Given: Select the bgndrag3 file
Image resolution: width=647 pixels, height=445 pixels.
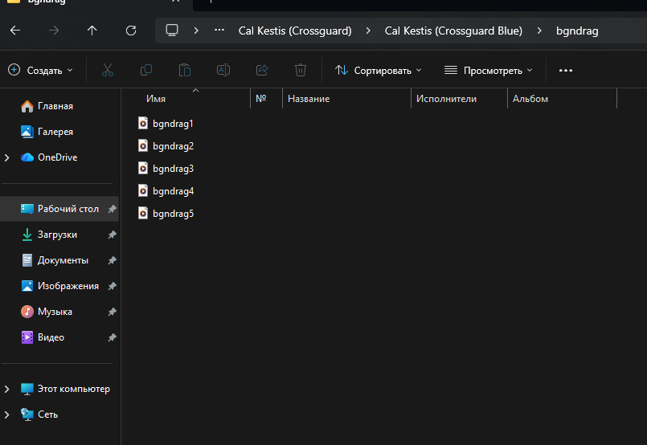Looking at the screenshot, I should 173,169.
